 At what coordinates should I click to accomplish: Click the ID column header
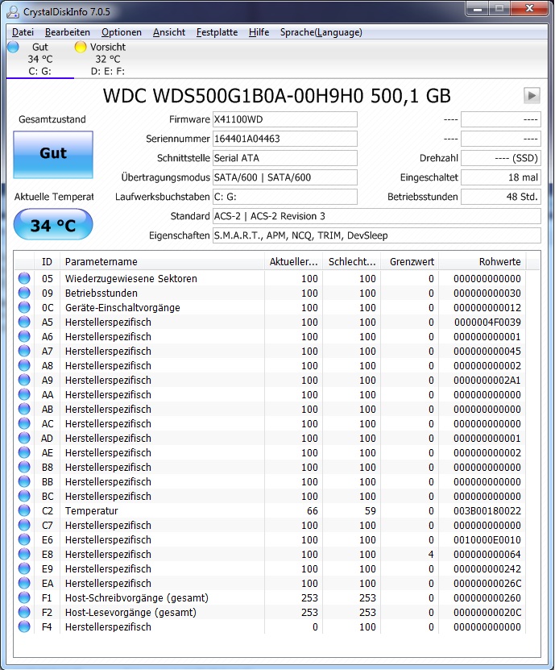[47, 261]
